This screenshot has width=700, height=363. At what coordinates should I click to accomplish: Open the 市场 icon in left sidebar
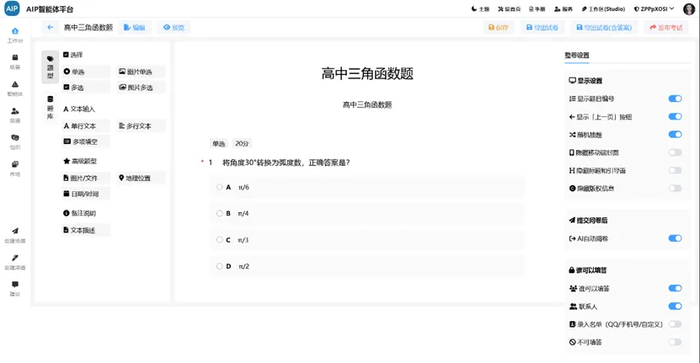click(14, 164)
